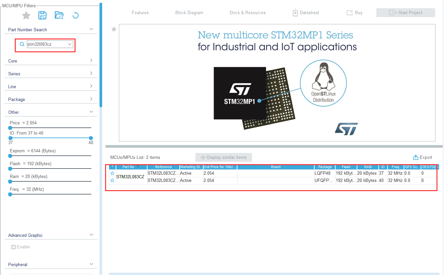Expand the Core filter section
Viewport: 446px width, 275px height.
tap(91, 61)
